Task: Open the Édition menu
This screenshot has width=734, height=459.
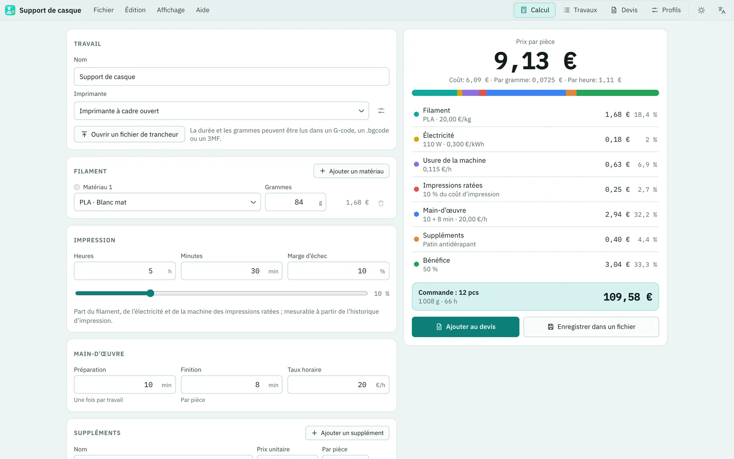Action: click(135, 10)
